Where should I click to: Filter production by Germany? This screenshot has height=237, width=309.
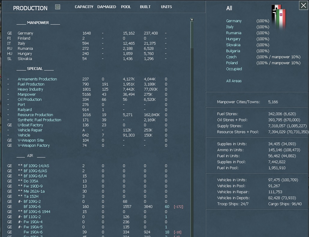tap(234, 21)
